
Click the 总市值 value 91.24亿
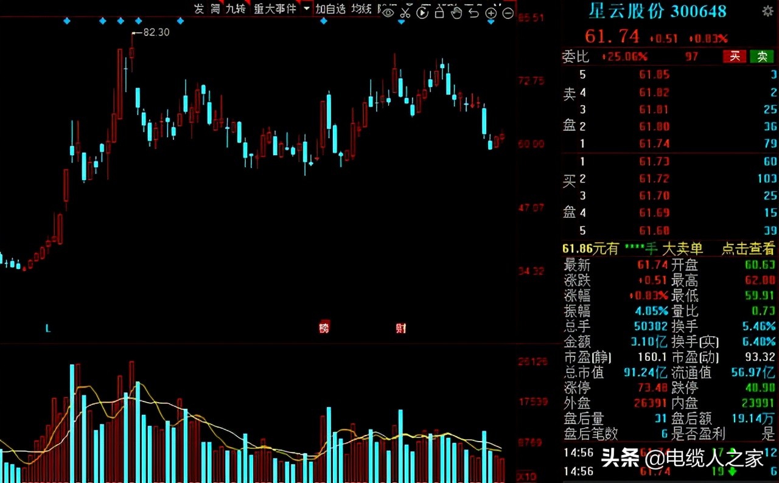(645, 372)
